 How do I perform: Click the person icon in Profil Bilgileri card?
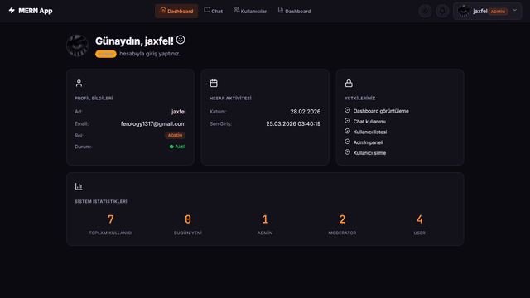[x=79, y=83]
